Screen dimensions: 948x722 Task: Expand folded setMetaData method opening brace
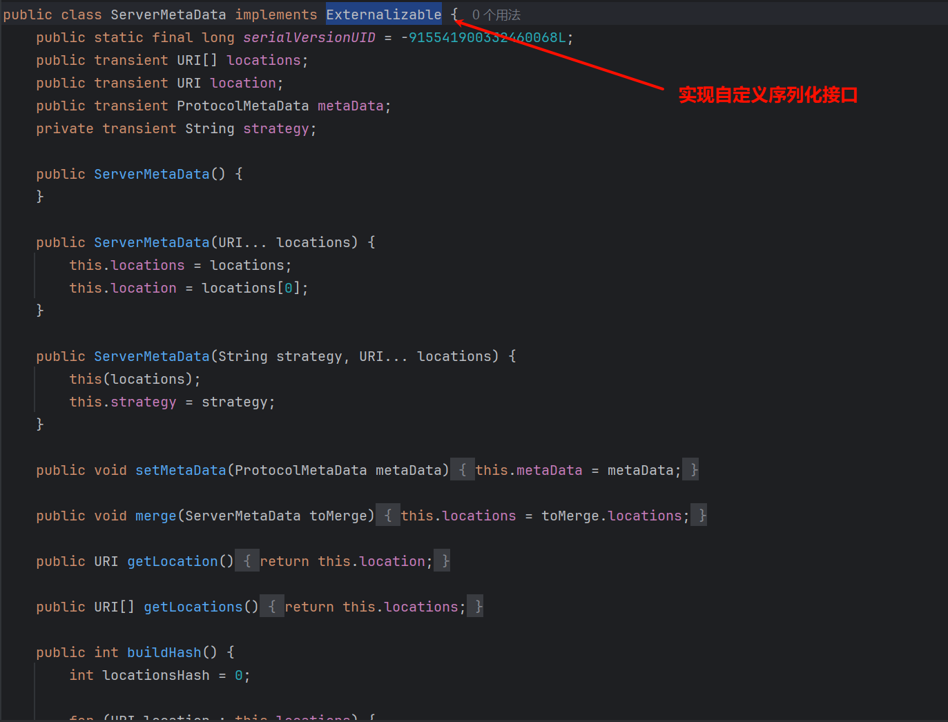(x=462, y=470)
